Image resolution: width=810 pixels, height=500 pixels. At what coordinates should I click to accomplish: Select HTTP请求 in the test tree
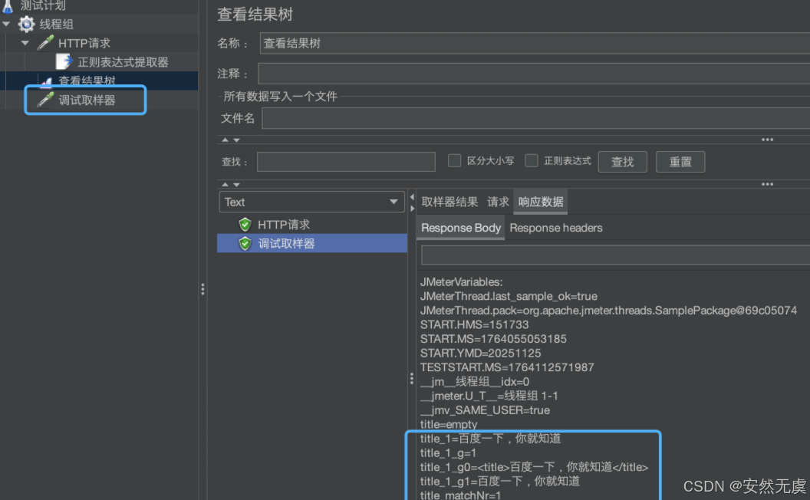(x=84, y=44)
